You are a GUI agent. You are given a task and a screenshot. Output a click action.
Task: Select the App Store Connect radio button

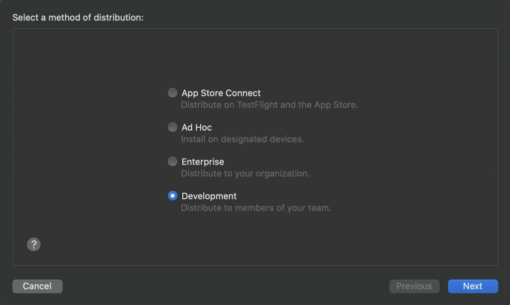pyautogui.click(x=172, y=93)
